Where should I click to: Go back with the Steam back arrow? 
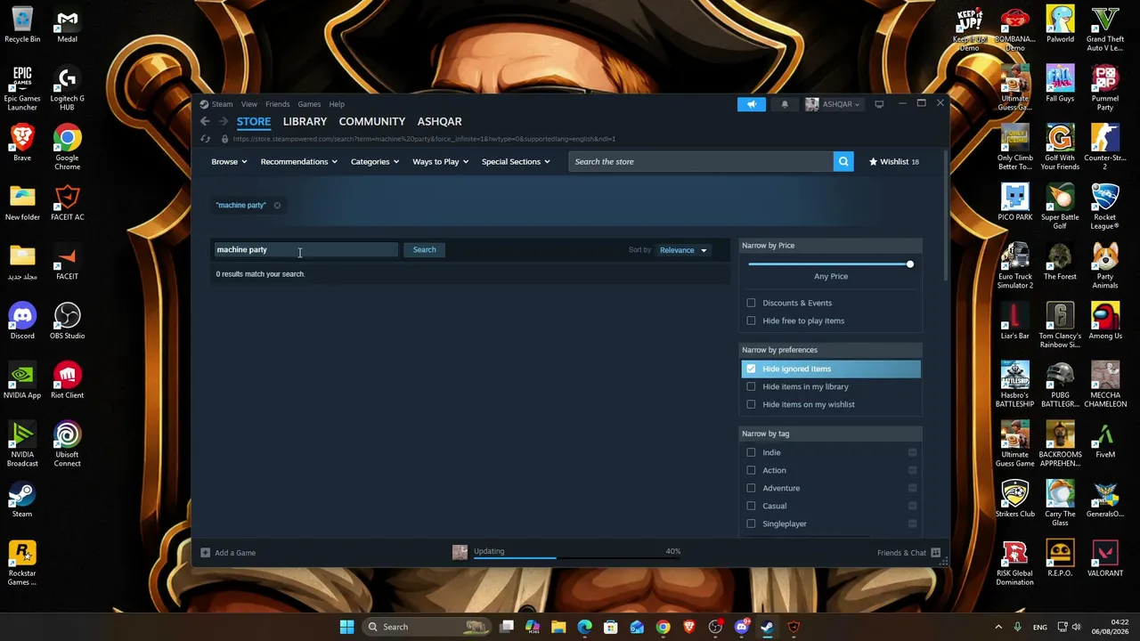(205, 121)
